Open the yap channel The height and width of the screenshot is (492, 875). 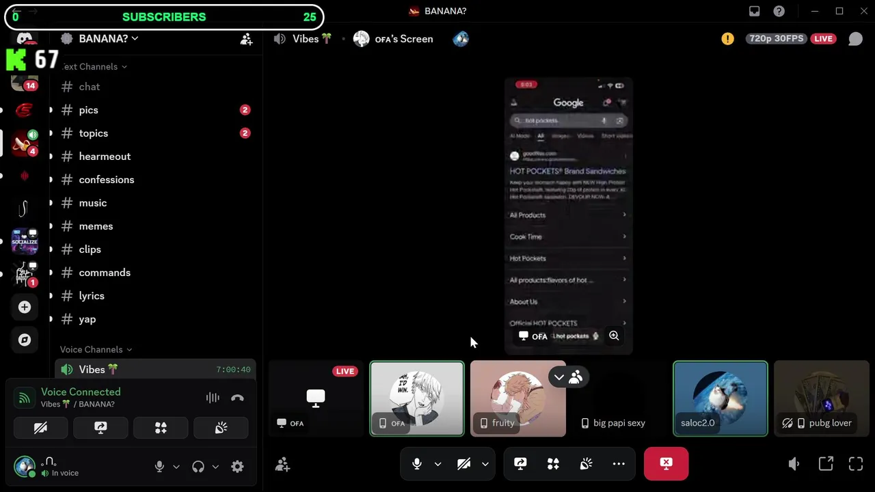(x=155, y=319)
